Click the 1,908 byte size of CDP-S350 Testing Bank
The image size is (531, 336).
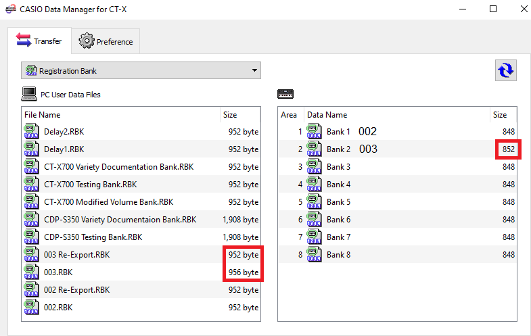pos(240,237)
